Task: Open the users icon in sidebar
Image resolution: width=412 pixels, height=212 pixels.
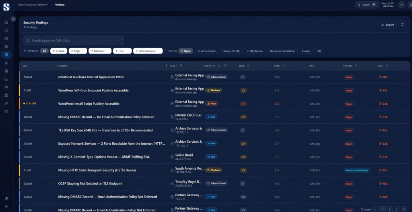Action: [x=6, y=87]
